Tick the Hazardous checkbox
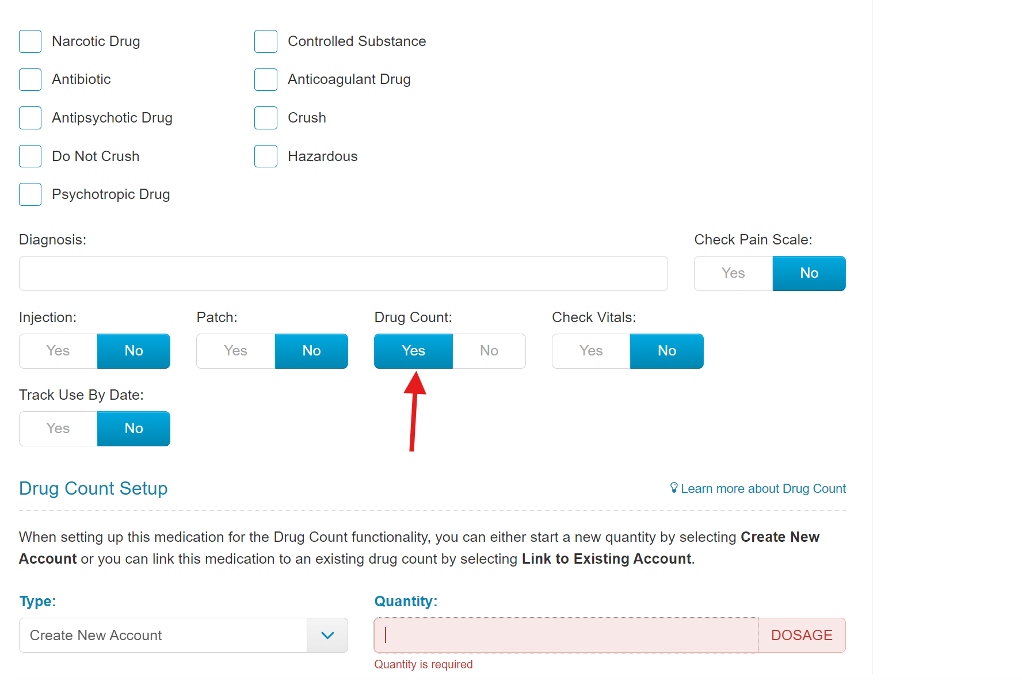 pyautogui.click(x=266, y=156)
